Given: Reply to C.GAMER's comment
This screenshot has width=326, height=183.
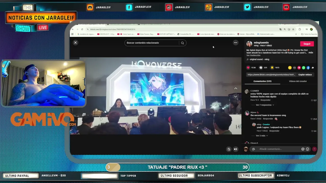Looking at the screenshot, I should [x=265, y=100].
